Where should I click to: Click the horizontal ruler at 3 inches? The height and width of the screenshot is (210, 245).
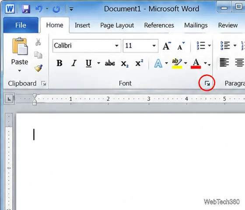tap(149, 99)
